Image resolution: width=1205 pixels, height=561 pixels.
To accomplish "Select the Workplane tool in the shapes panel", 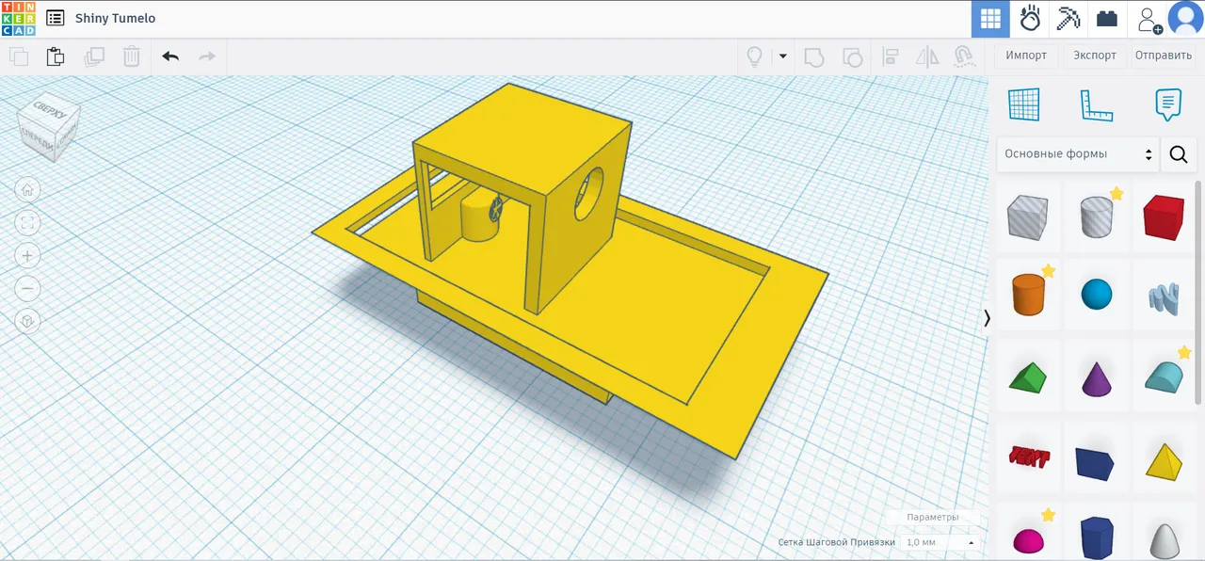I will pos(1024,104).
